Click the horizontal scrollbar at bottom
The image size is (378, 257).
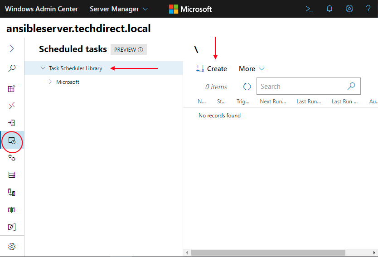[267, 252]
